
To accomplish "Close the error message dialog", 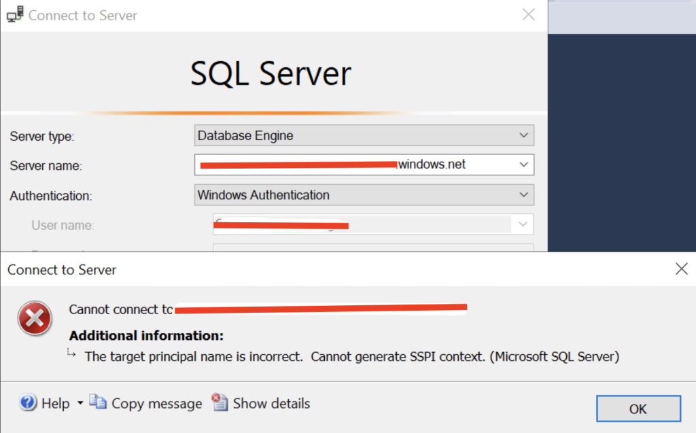I will tap(681, 269).
